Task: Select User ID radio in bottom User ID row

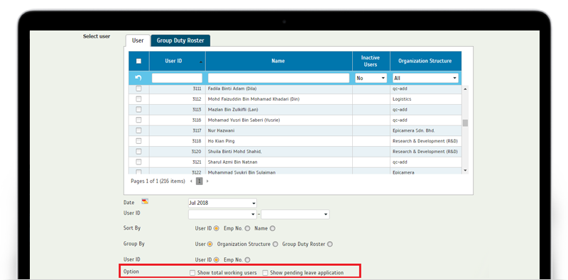Action: (217, 259)
